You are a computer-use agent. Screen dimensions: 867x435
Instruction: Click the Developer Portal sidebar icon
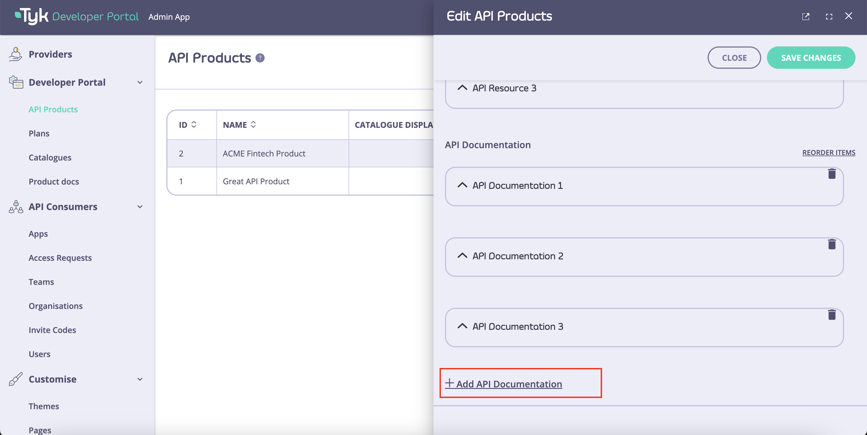(16, 82)
